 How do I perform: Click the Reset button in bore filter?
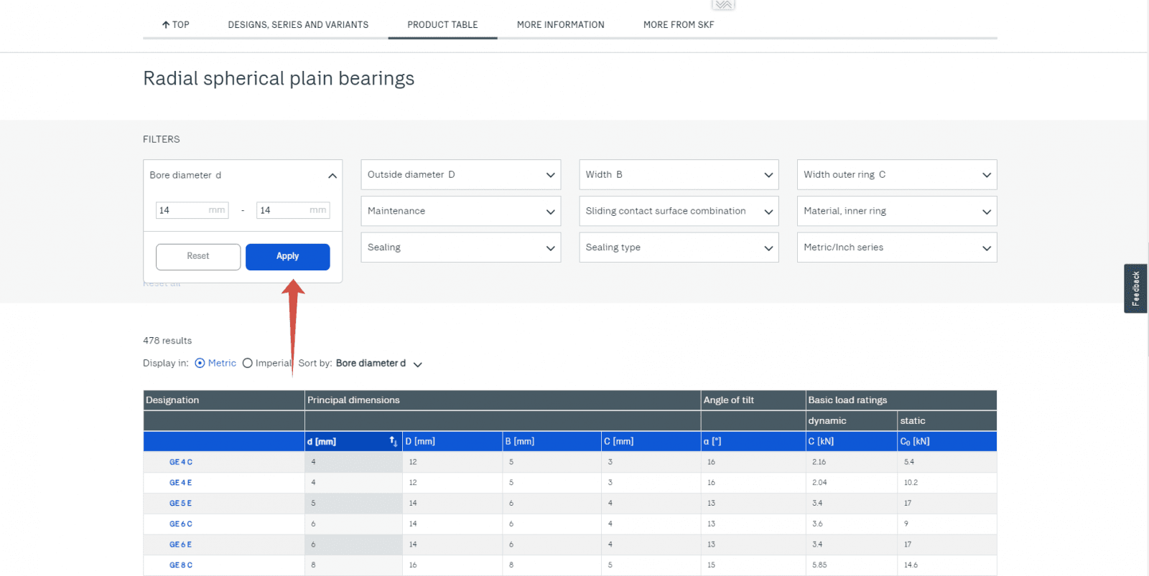(198, 257)
